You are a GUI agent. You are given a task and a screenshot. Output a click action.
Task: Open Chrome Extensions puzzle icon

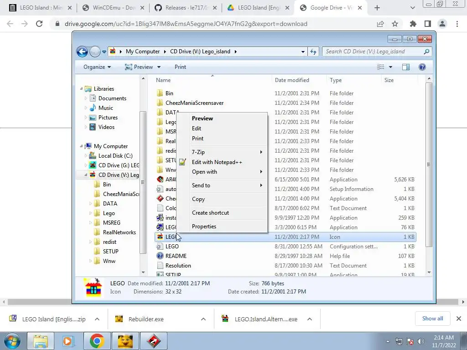coord(413,24)
